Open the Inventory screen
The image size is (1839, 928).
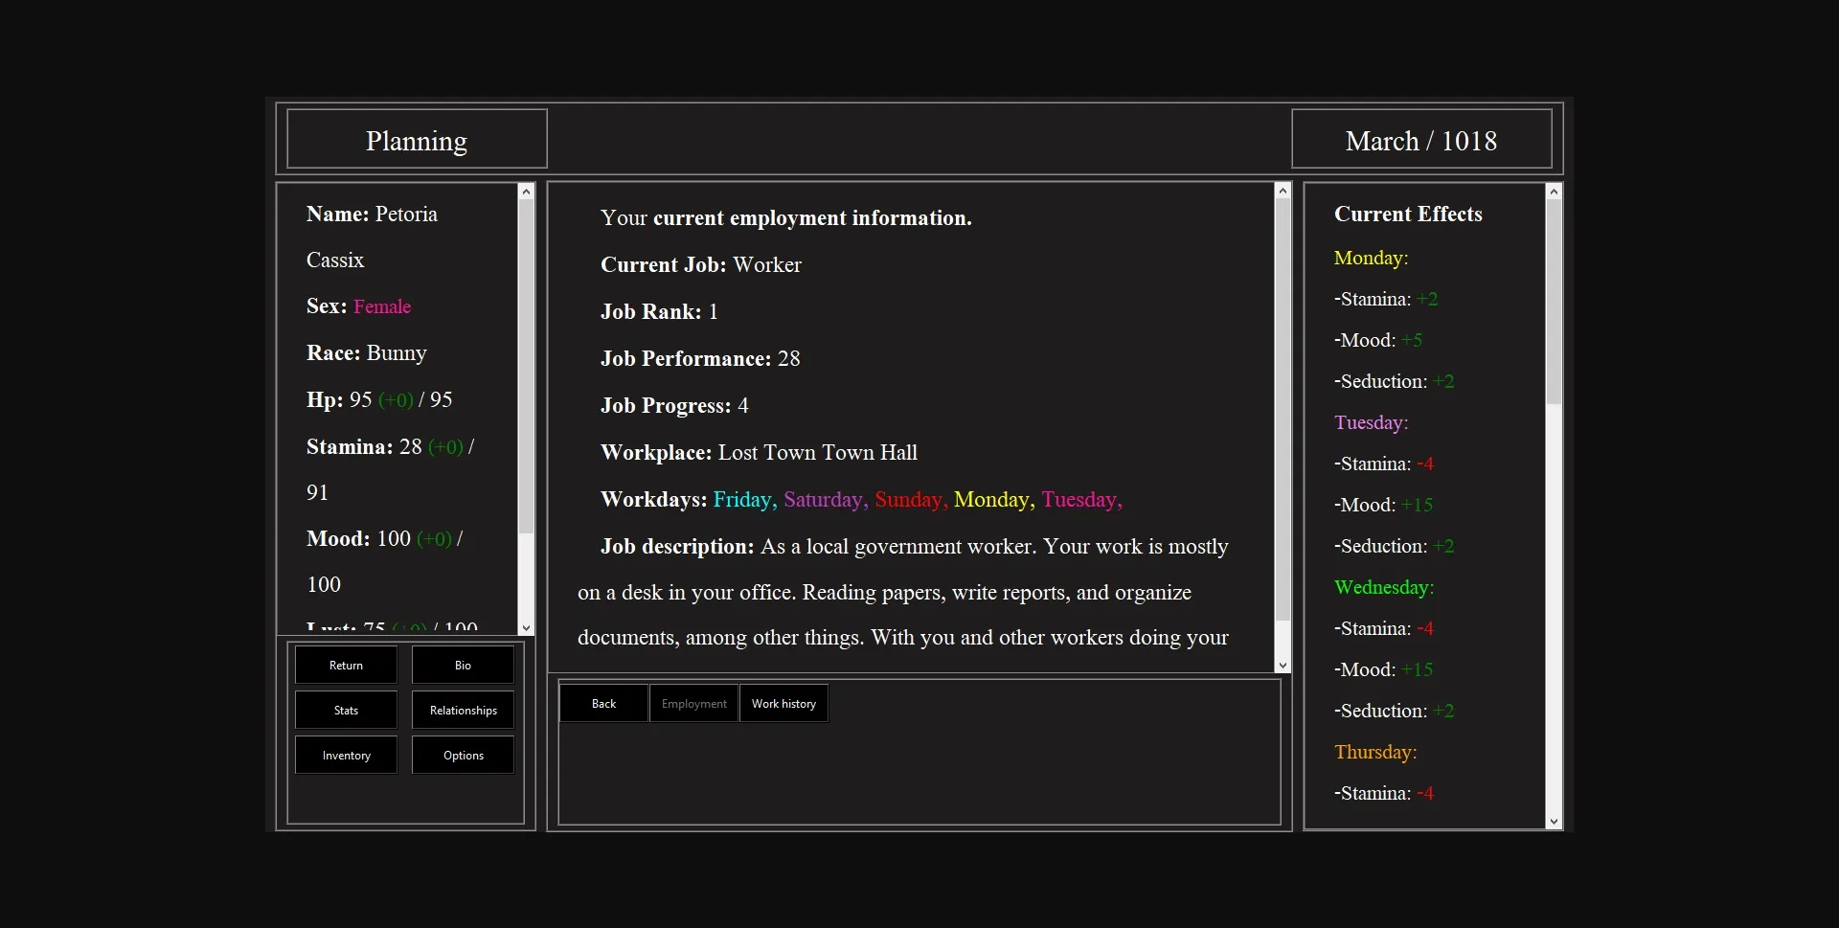point(345,755)
